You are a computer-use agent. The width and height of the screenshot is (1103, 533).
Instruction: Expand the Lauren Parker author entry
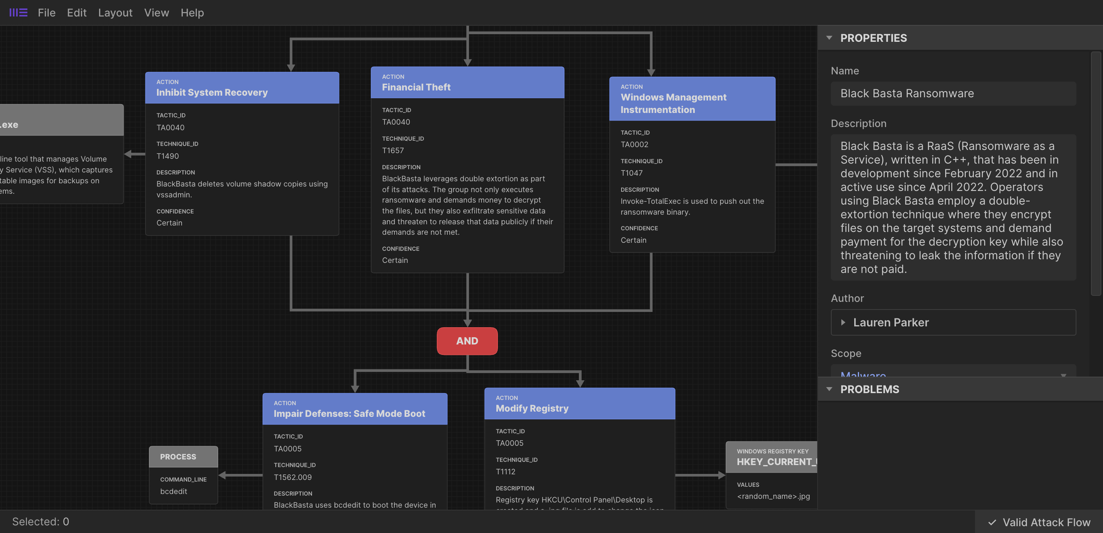click(x=843, y=322)
